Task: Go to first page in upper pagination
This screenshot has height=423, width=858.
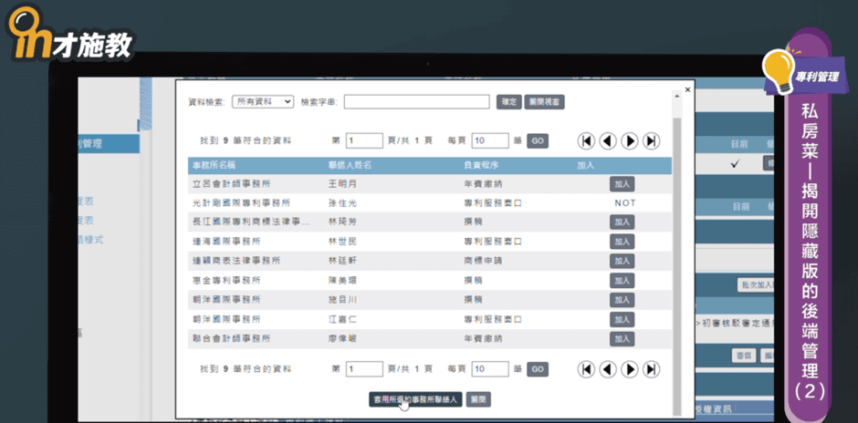Action: coord(586,141)
